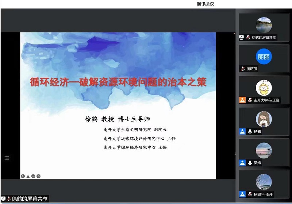This screenshot has height=204, width=292.
Task: Click the 腾讯会议 window title
Action: (205, 4)
